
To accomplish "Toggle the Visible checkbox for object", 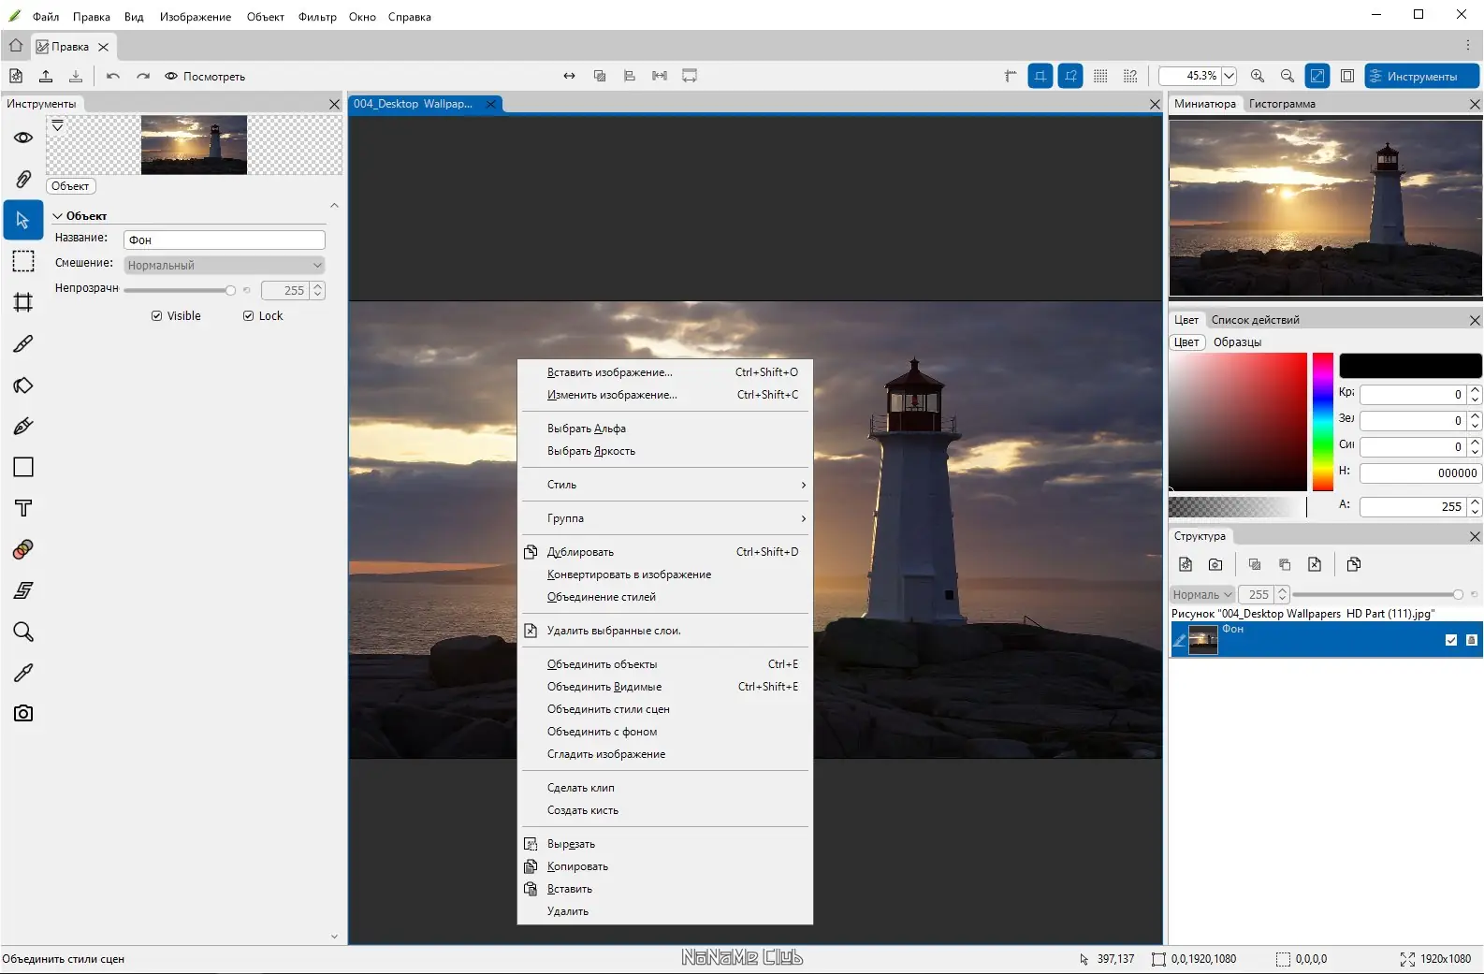I will [156, 316].
